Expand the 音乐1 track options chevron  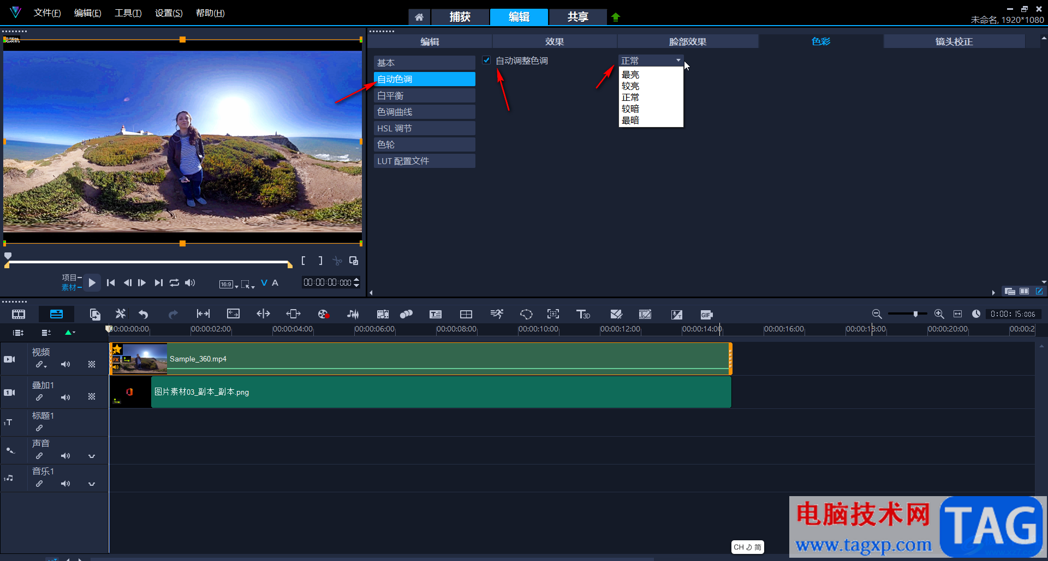click(x=92, y=484)
